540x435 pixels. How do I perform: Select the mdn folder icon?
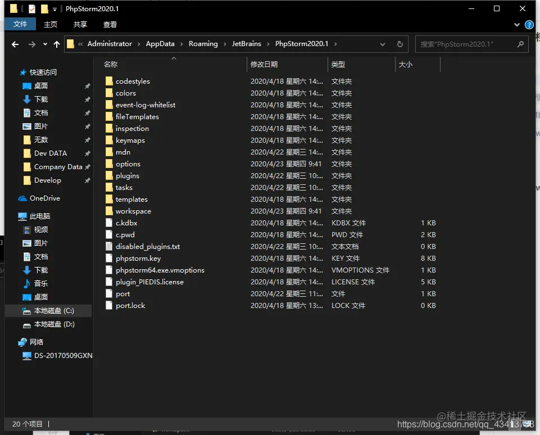[109, 152]
